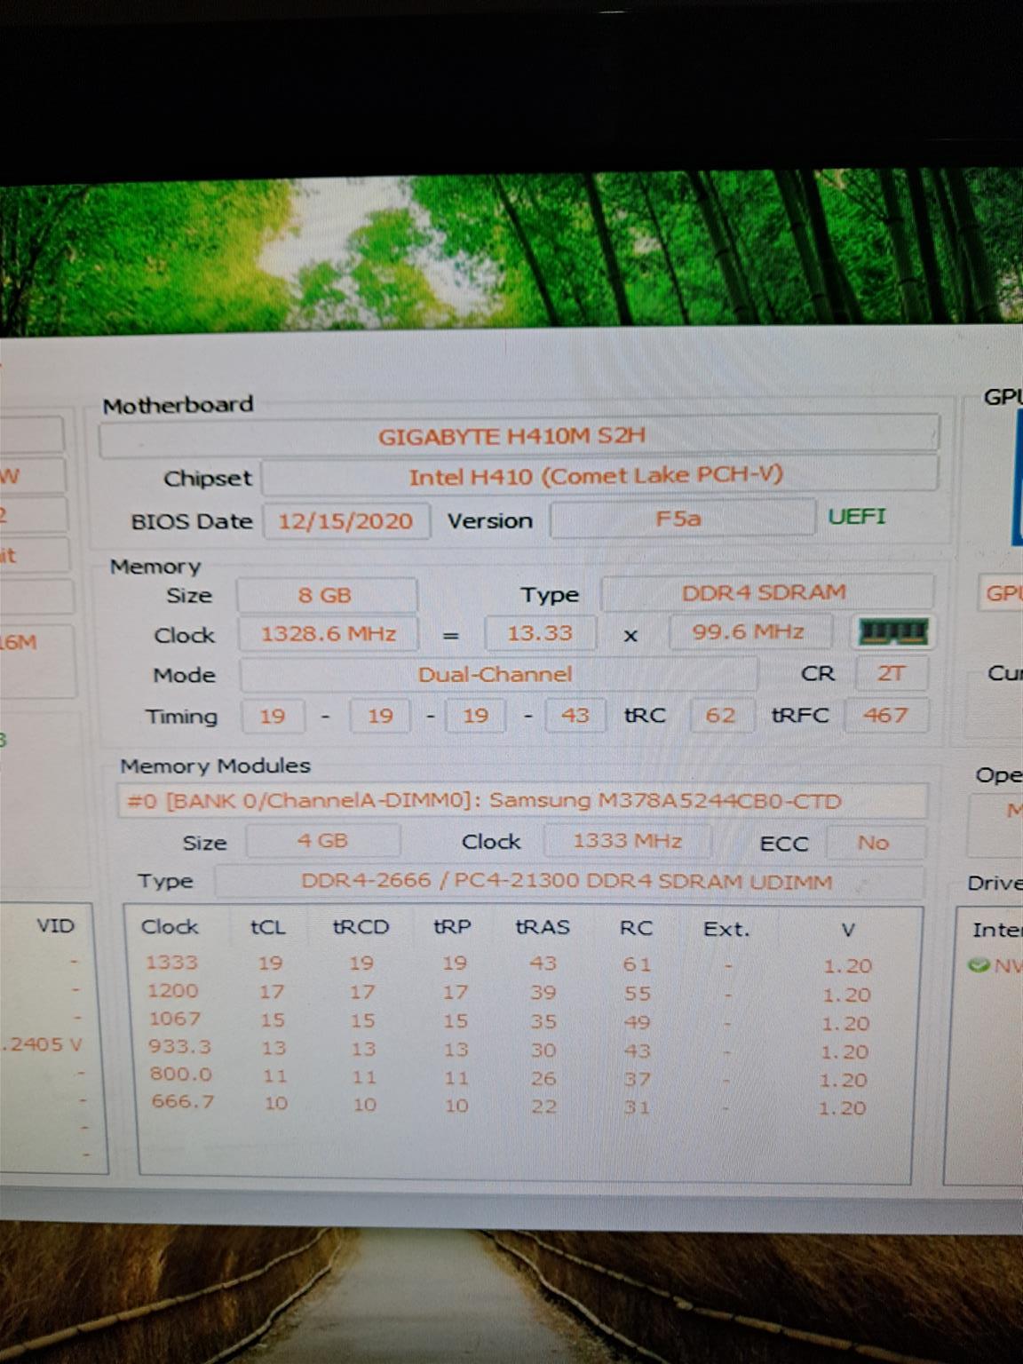Click the green memory module icon
This screenshot has width=1023, height=1364.
point(893,631)
